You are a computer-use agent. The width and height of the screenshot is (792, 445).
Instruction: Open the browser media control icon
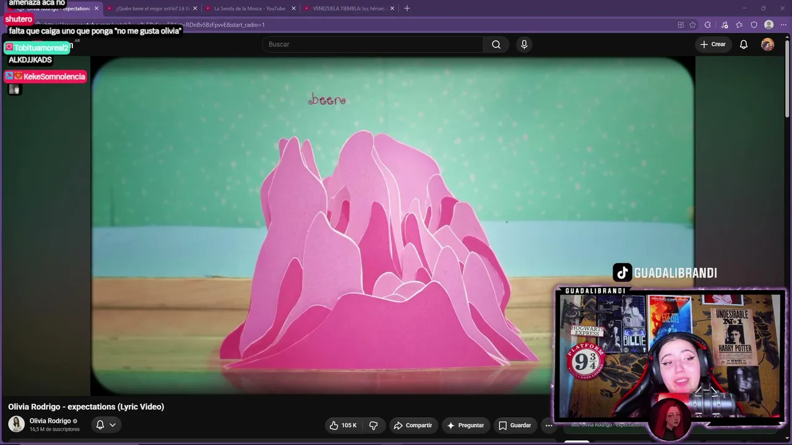tap(724, 25)
